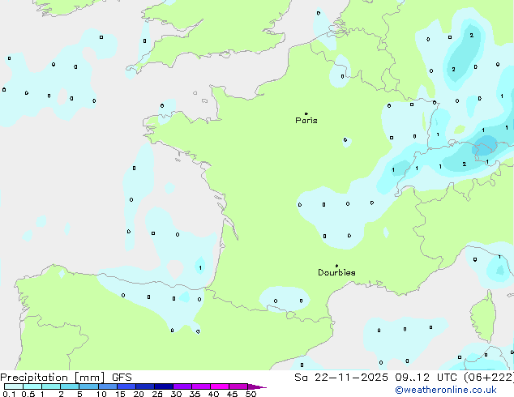Screen dimensions: 514x397
Task: Click the '25' legend tick label
Action: pyautogui.click(x=157, y=394)
